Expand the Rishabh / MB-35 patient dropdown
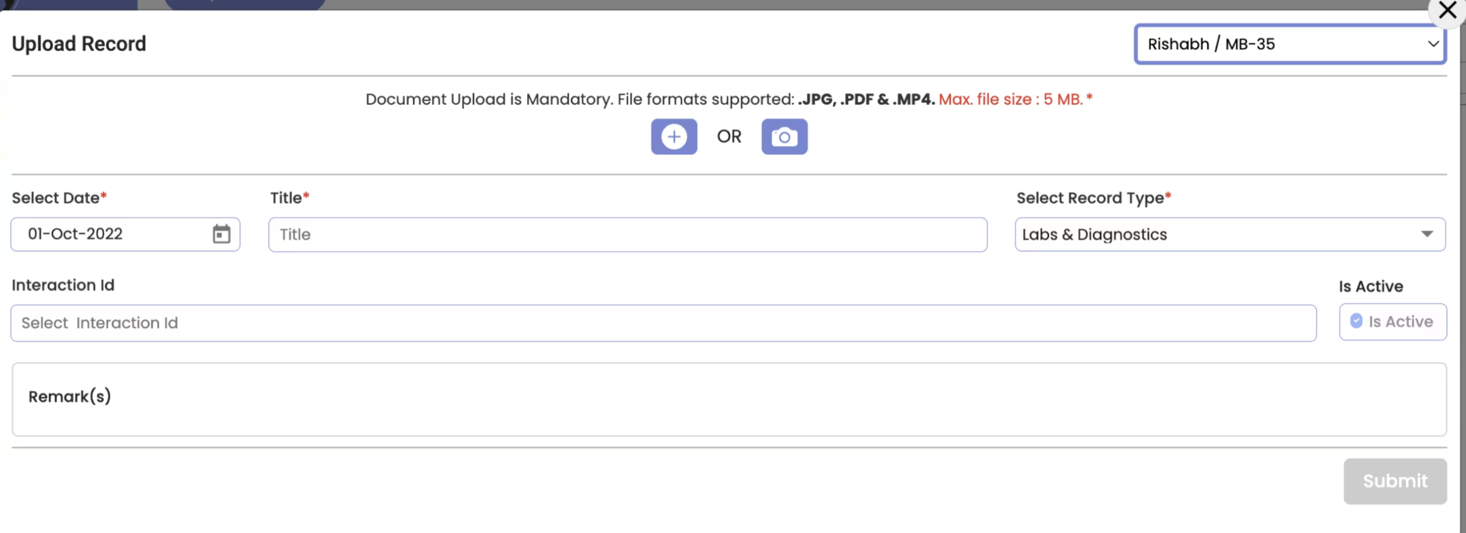1466x533 pixels. pyautogui.click(x=1290, y=44)
